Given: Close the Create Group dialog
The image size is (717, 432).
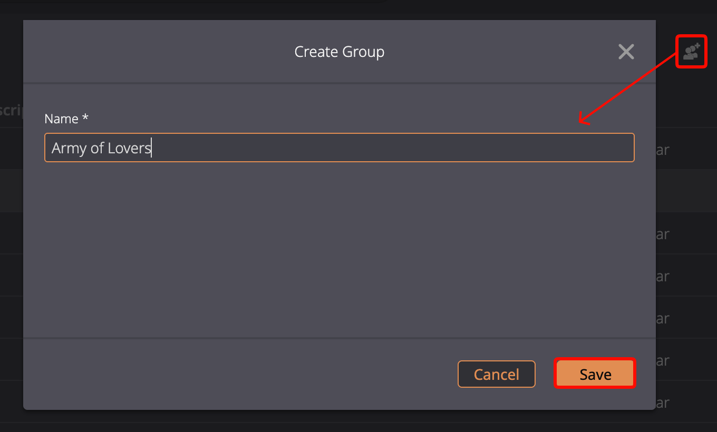Looking at the screenshot, I should point(626,52).
